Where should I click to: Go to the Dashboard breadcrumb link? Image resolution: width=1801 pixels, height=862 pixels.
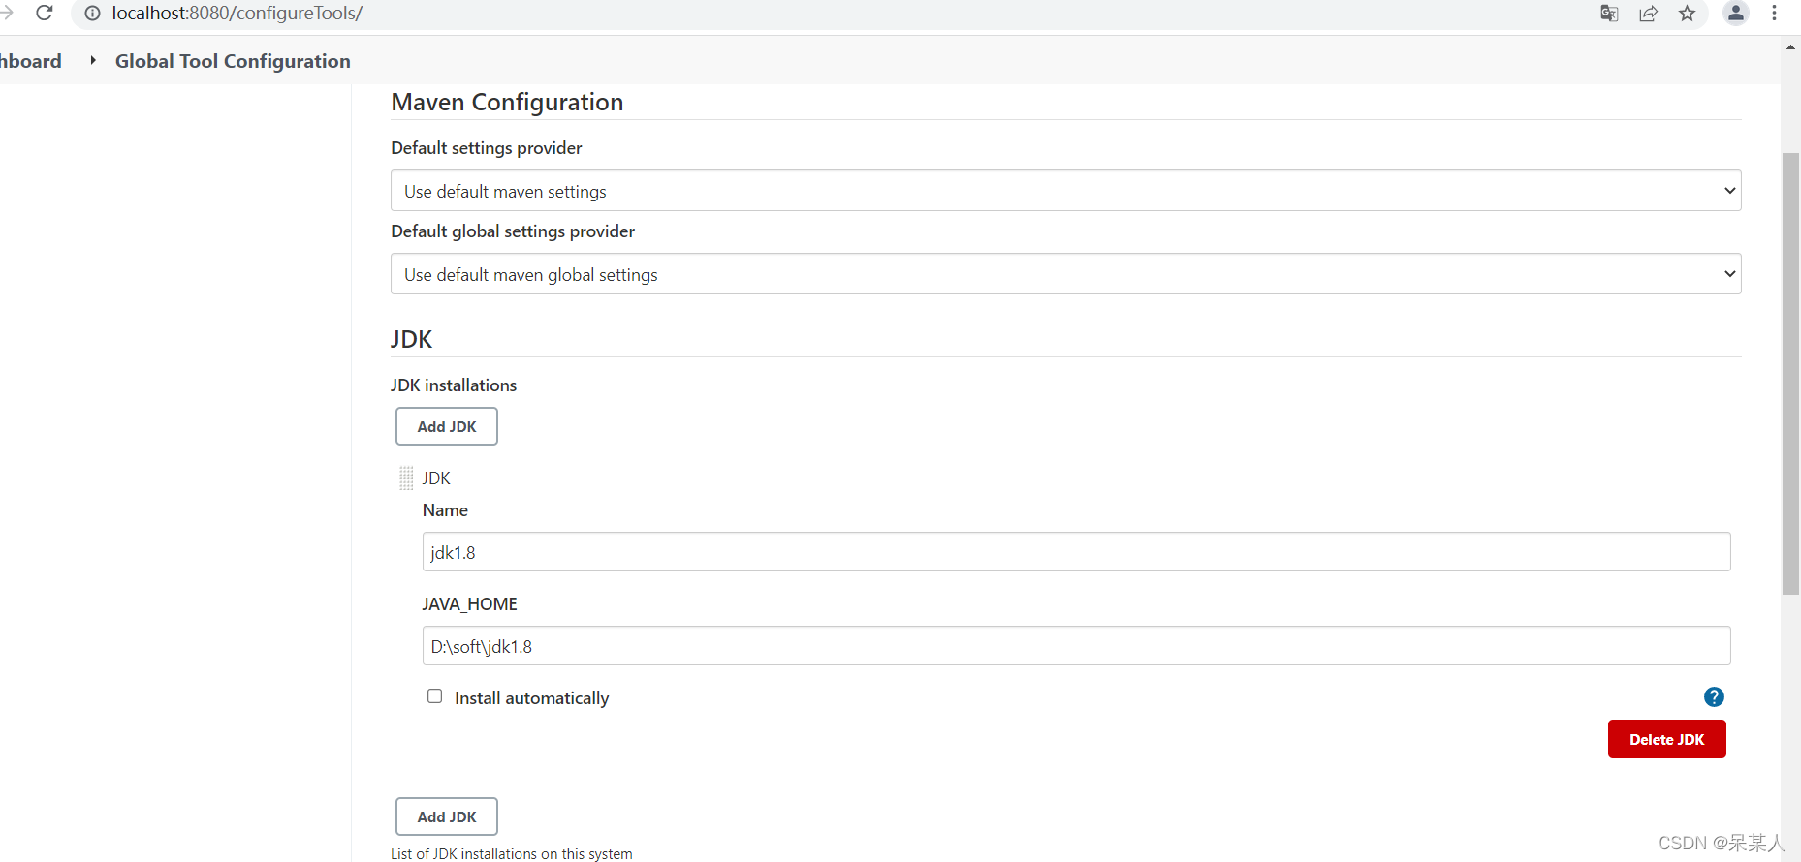31,61
